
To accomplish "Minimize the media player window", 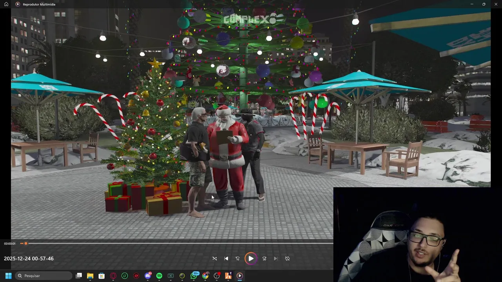I will pos(472,4).
